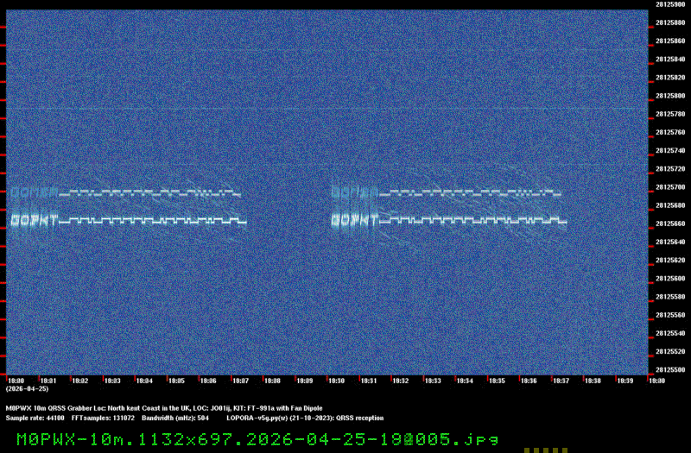Image resolution: width=691 pixels, height=453 pixels.
Task: Click the 28125620 frequency label
Action: pyautogui.click(x=670, y=261)
